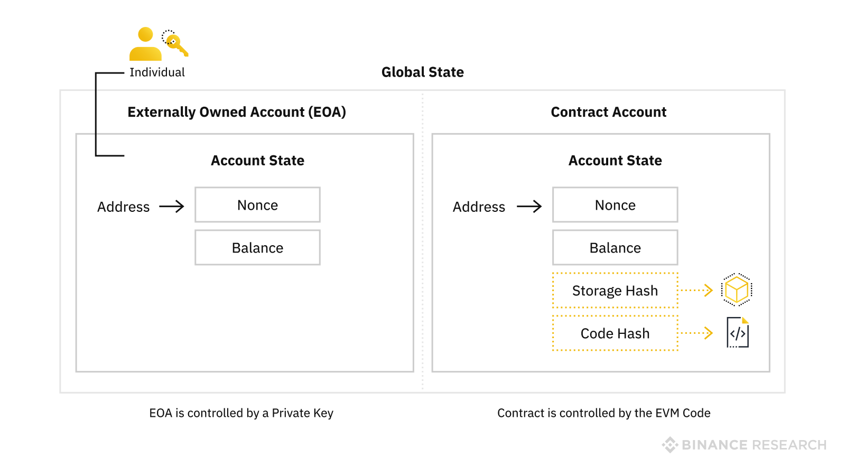Click the code file icon

(x=738, y=333)
